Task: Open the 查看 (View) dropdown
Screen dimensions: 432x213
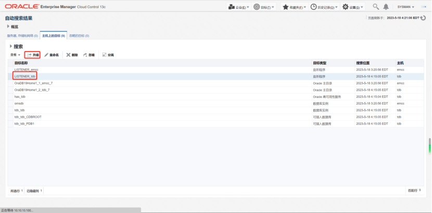Action: click(x=16, y=55)
